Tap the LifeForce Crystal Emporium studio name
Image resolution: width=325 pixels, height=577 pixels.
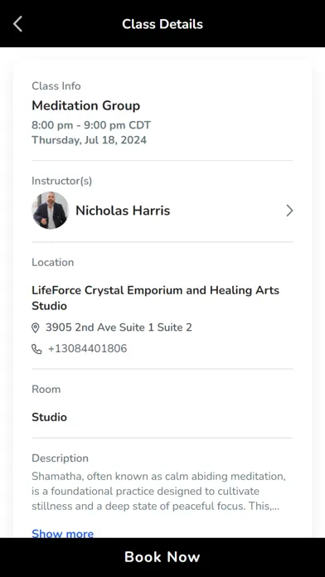(155, 298)
